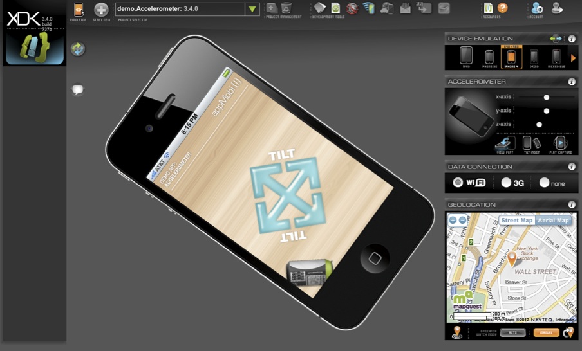582x351 pixels.
Task: Click the geolocation target pin icon
Action: (x=457, y=332)
